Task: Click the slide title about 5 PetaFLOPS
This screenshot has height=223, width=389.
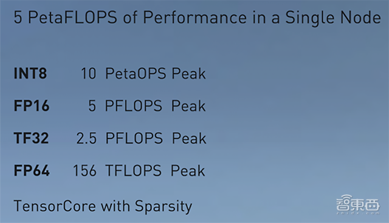Action: [197, 18]
